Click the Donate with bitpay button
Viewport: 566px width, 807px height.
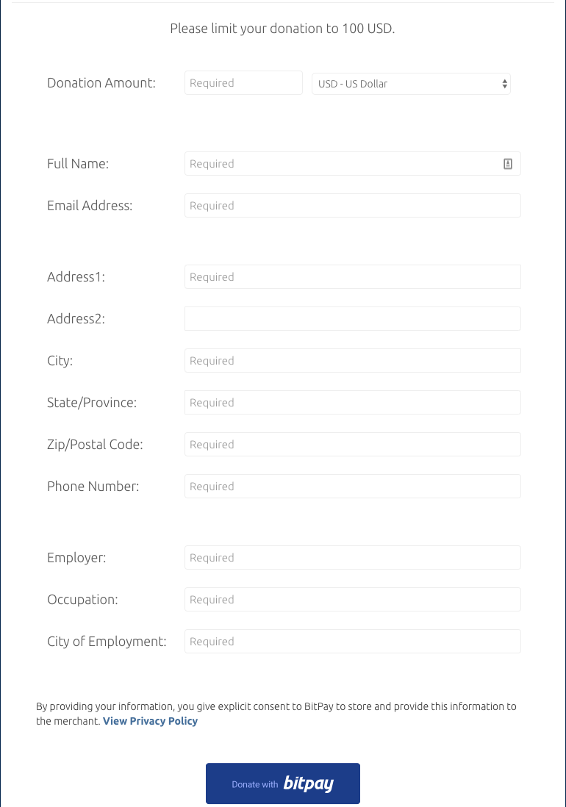(x=282, y=783)
